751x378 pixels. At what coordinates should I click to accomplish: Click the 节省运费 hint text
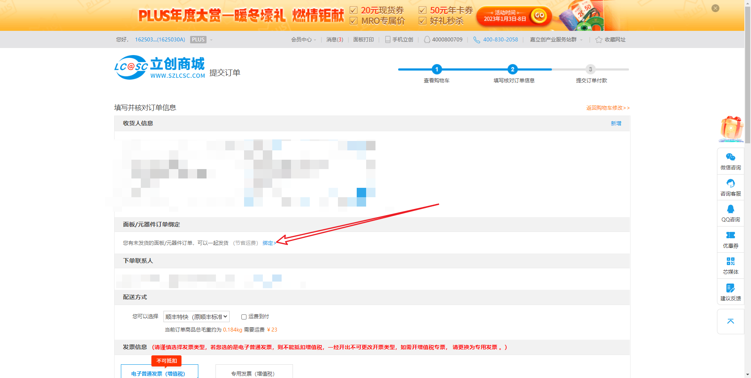click(246, 243)
